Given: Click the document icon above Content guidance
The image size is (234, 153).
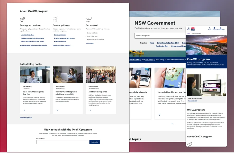Looking at the screenshot, I should pos(55,19).
